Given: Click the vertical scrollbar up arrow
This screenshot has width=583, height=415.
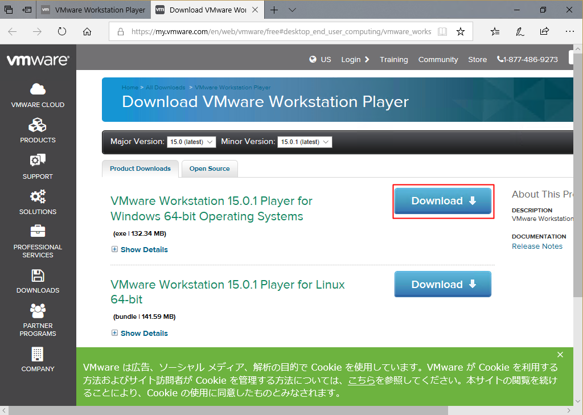Looking at the screenshot, I should tap(578, 49).
